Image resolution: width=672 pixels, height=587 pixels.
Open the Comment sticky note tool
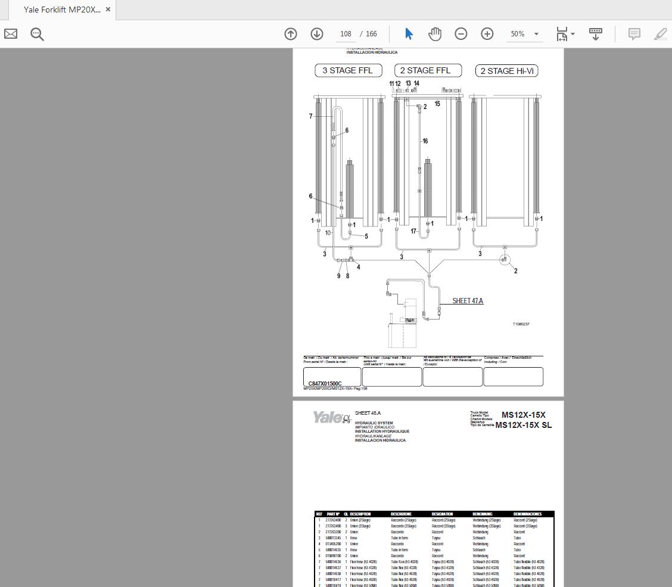coord(634,34)
